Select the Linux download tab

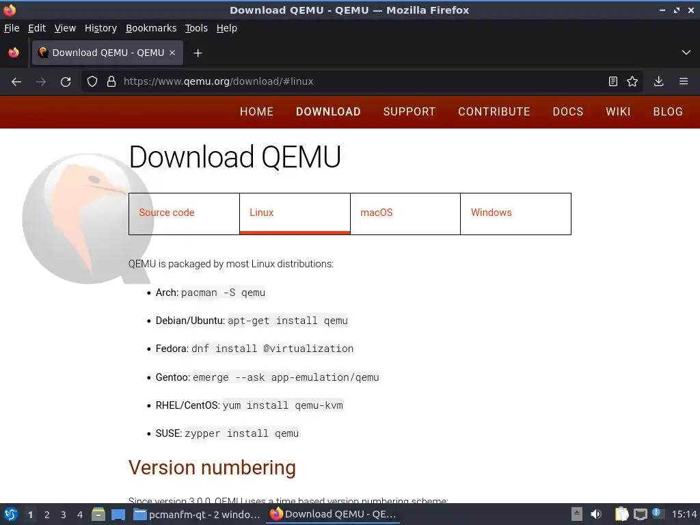click(295, 214)
